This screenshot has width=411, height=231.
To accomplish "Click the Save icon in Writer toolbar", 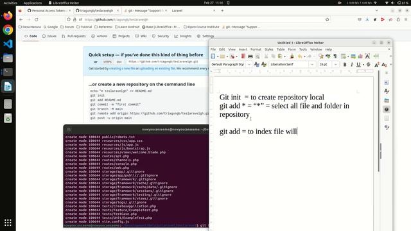I will point(232,56).
